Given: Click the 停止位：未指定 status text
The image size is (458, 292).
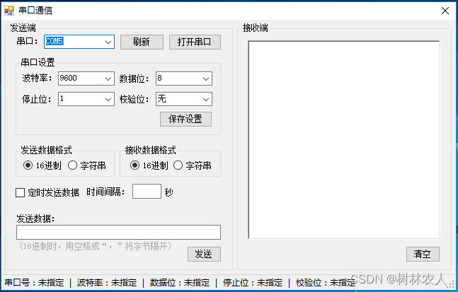Looking at the screenshot, I should 253,282.
